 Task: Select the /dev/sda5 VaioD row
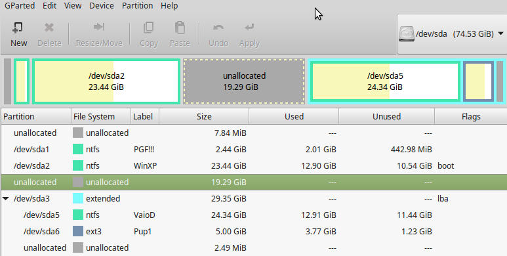(x=253, y=215)
